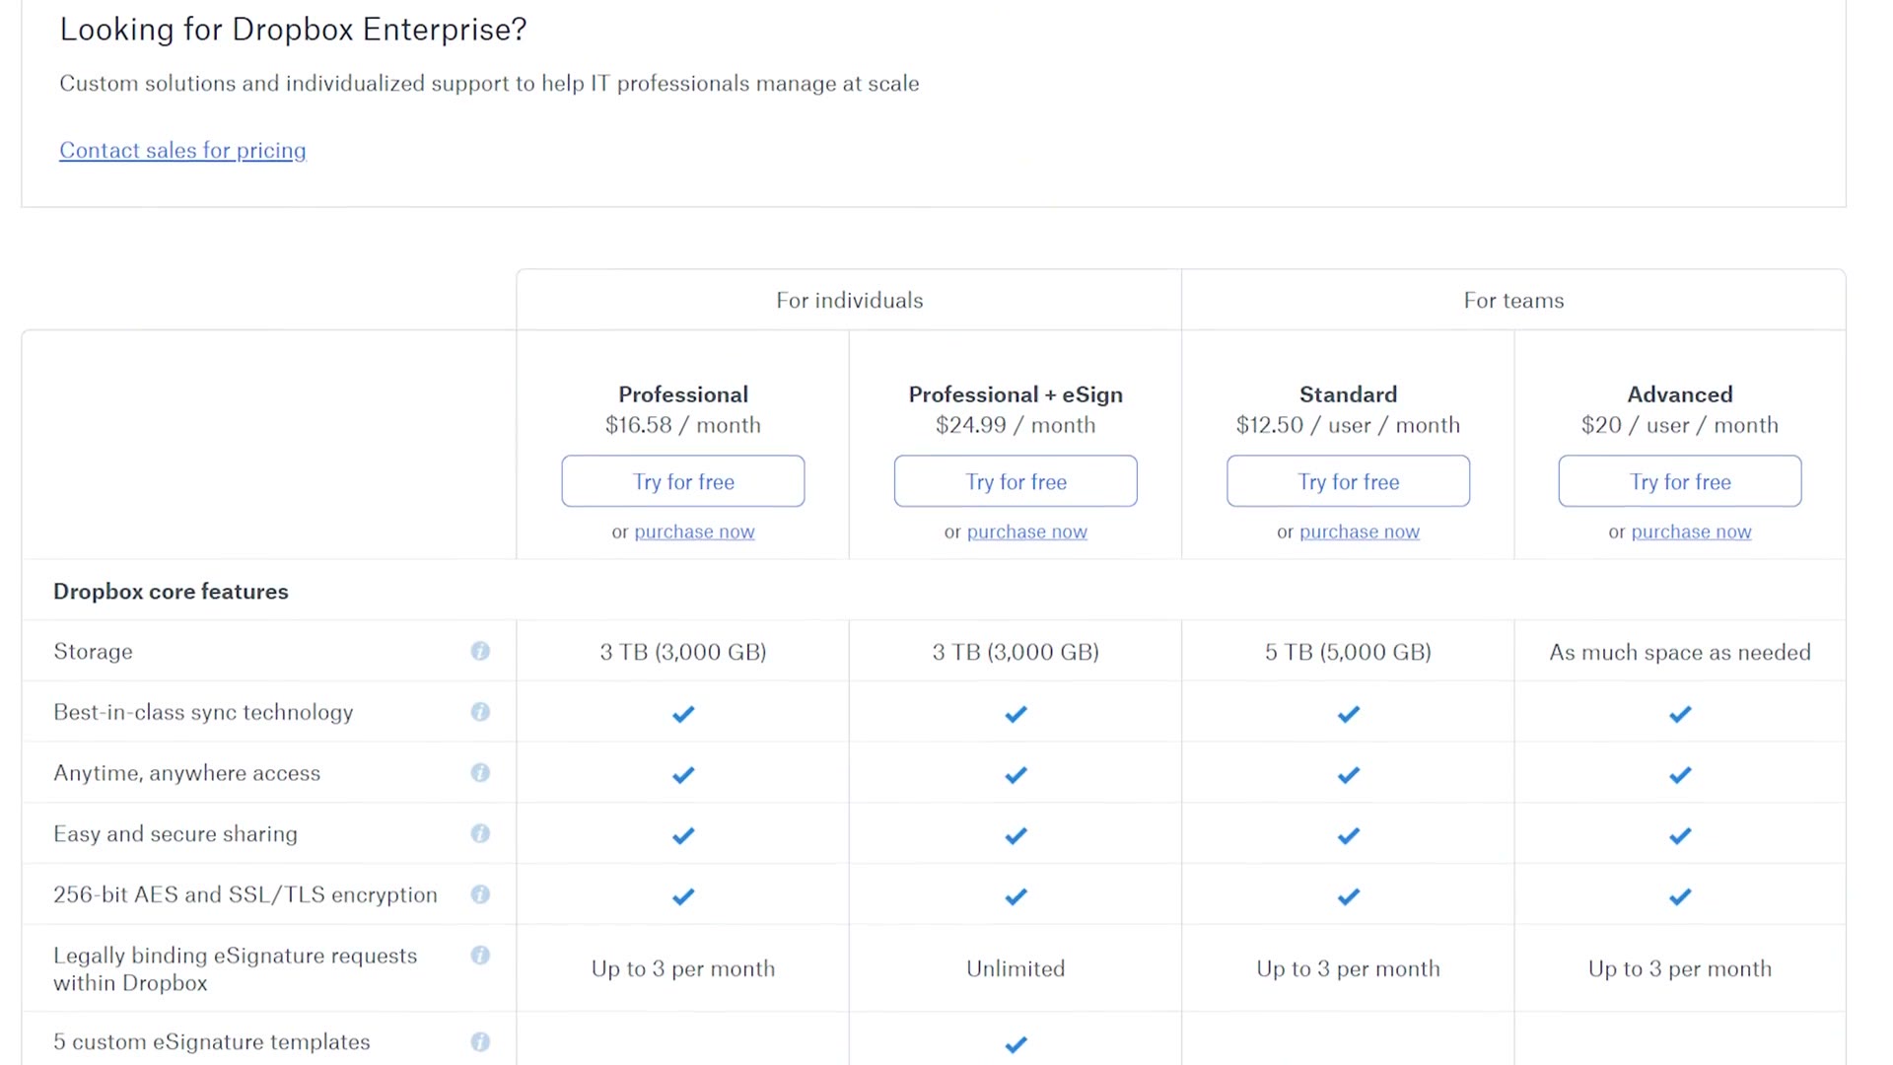
Task: Click the $12.50 / user / month price
Action: [x=1348, y=425]
